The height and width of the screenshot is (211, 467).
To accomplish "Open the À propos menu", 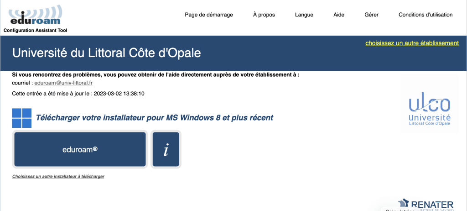I will coord(264,15).
